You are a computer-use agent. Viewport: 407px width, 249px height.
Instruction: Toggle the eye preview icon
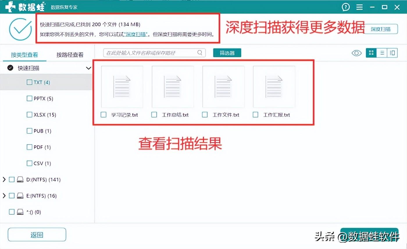point(356,53)
